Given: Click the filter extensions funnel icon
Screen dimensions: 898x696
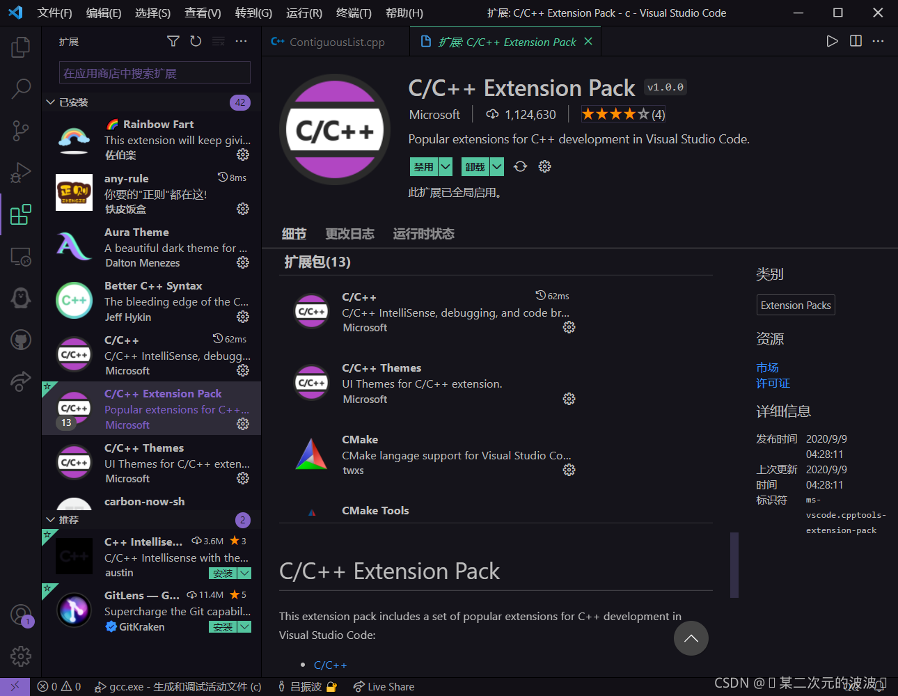Looking at the screenshot, I should pyautogui.click(x=173, y=42).
